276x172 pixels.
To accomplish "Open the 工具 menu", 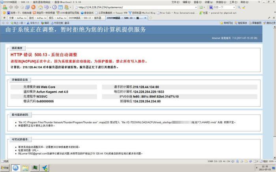I will tap(233, 2).
